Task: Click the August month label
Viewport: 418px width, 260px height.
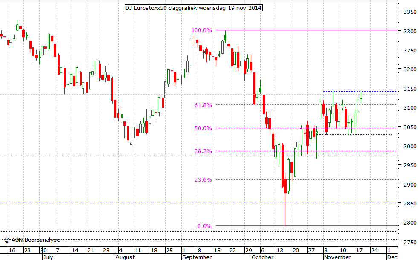Action: pos(125,257)
